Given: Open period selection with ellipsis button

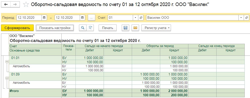Looking at the screenshot, I should [x=91, y=17].
